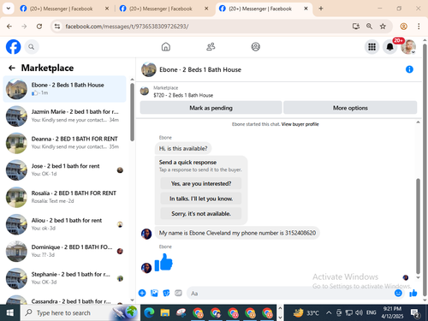Click the plus icon for more actions
The image size is (428, 321).
point(142,293)
